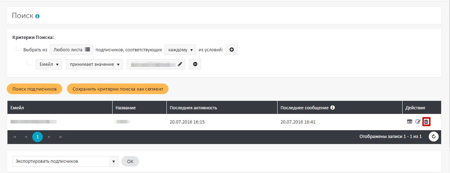Image resolution: width=450 pixels, height=173 pixels.
Task: Go to the last results page
Action: 61,137
